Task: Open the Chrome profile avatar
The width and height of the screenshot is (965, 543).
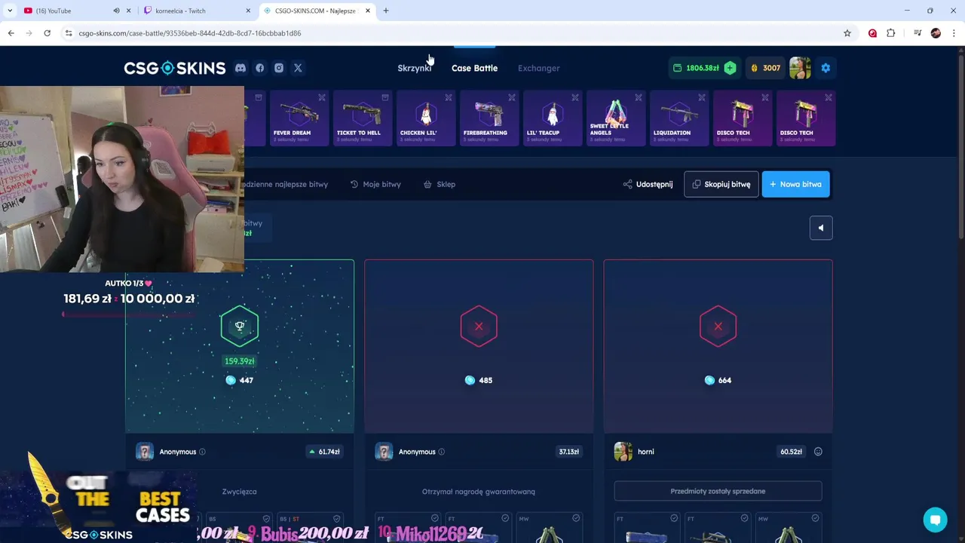Action: pyautogui.click(x=936, y=33)
